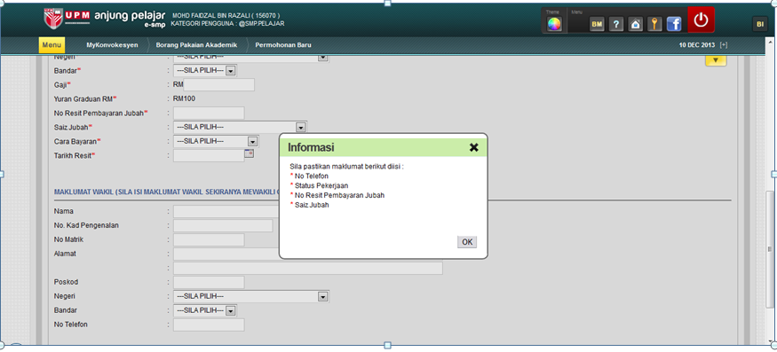The height and width of the screenshot is (352, 777).
Task: Click the No Resit Pembayaran Jubah field
Action: (209, 113)
